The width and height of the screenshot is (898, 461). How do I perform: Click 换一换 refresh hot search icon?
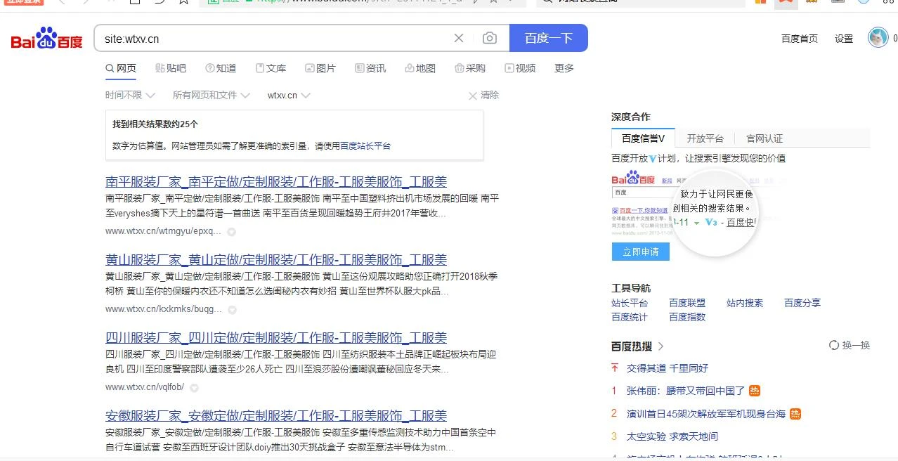pyautogui.click(x=834, y=346)
